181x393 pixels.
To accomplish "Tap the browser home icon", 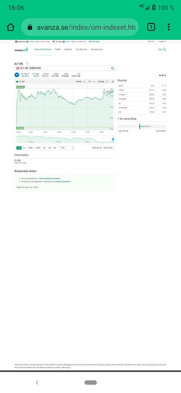I will point(11,27).
